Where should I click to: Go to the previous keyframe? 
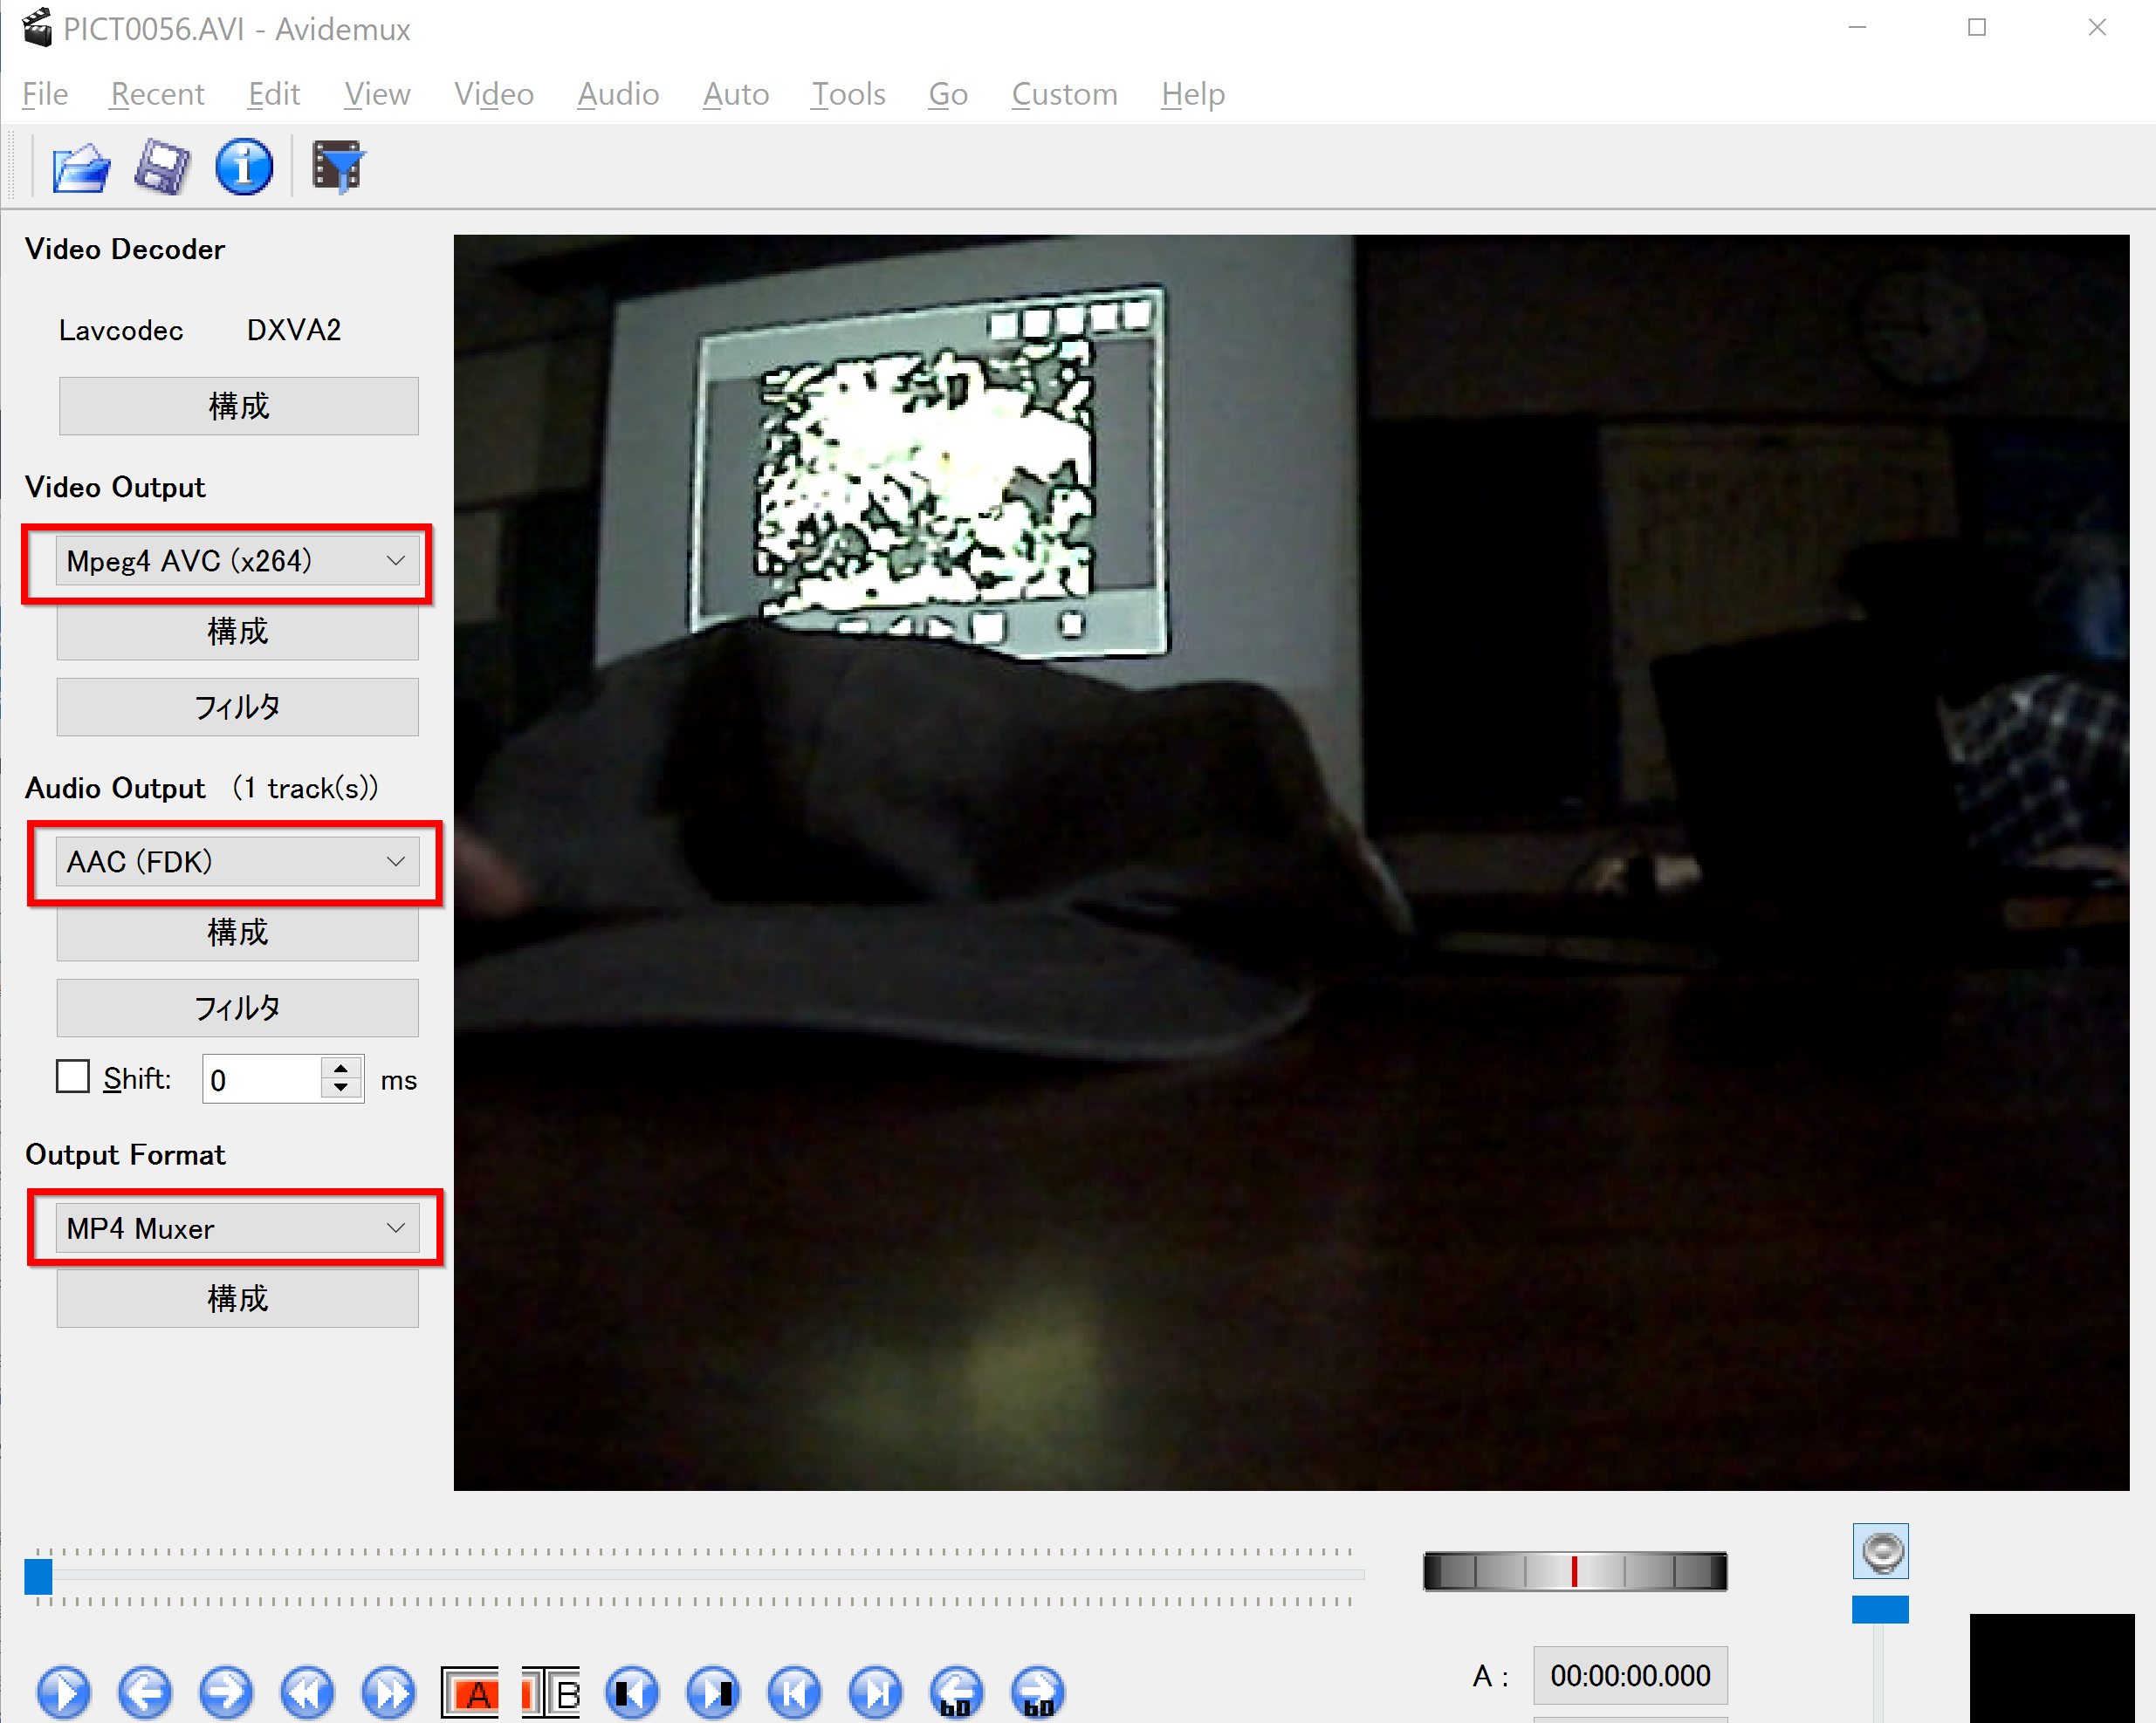pyautogui.click(x=307, y=1692)
